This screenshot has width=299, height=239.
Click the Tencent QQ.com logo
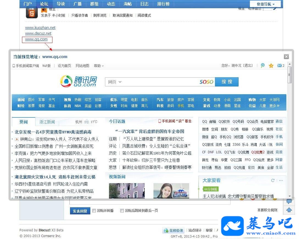78,81
